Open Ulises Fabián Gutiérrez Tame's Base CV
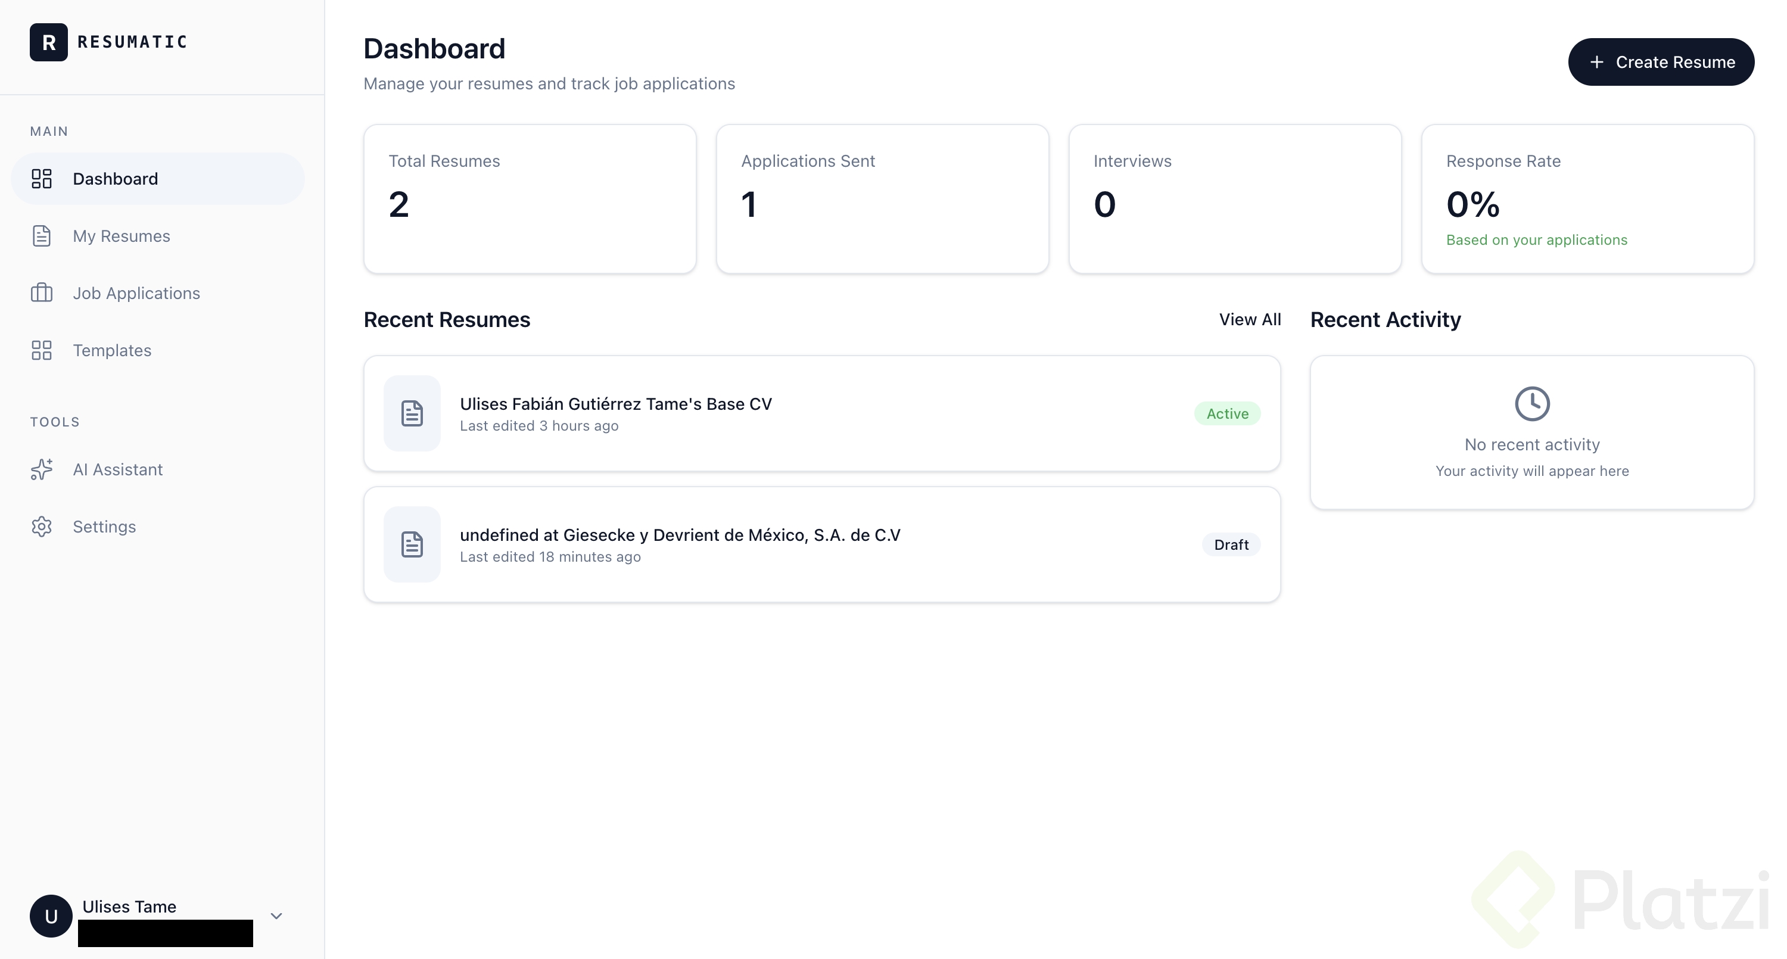The width and height of the screenshot is (1787, 959). click(615, 404)
